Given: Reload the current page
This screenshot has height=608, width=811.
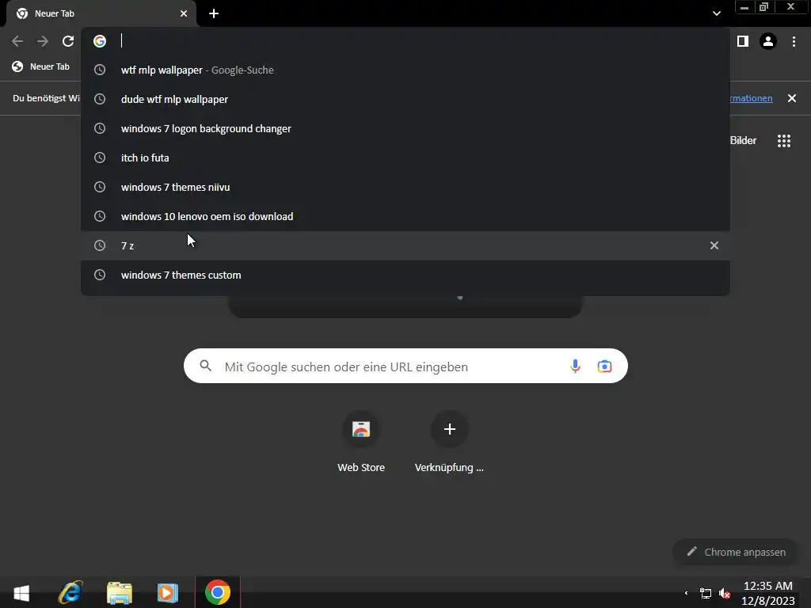Looking at the screenshot, I should tap(68, 41).
